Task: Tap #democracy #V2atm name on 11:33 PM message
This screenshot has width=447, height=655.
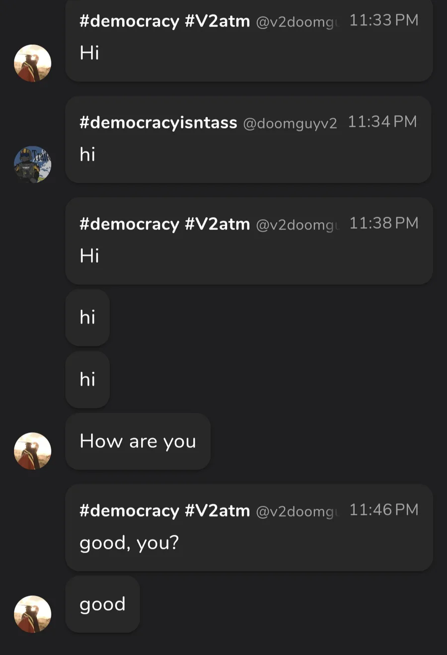Action: (x=164, y=21)
